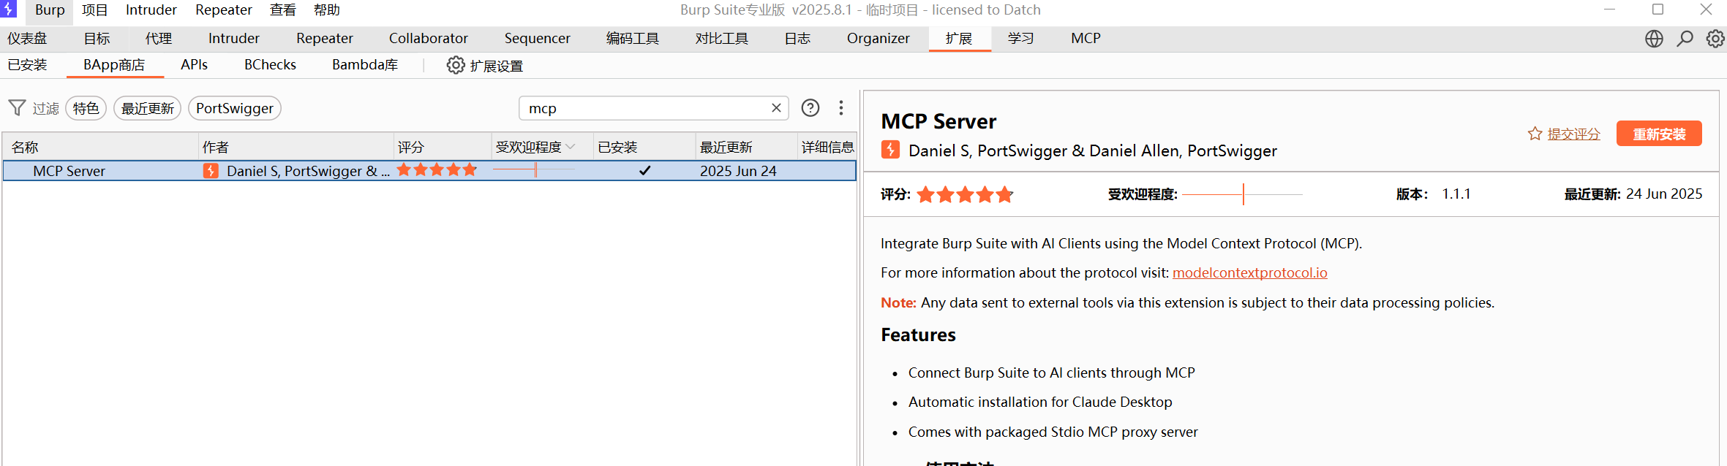Click the installed checkmark in the MCP Server row
Image resolution: width=1727 pixels, height=466 pixels.
[x=644, y=171]
